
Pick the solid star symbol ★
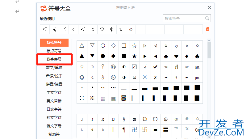tap(134, 56)
